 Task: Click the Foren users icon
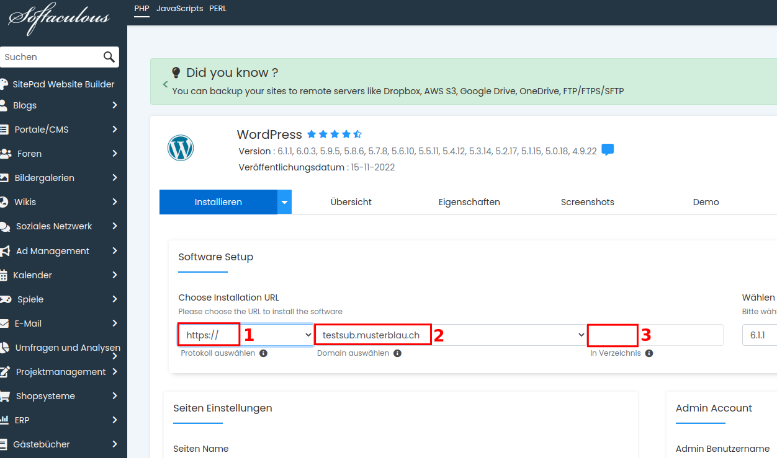[6, 154]
